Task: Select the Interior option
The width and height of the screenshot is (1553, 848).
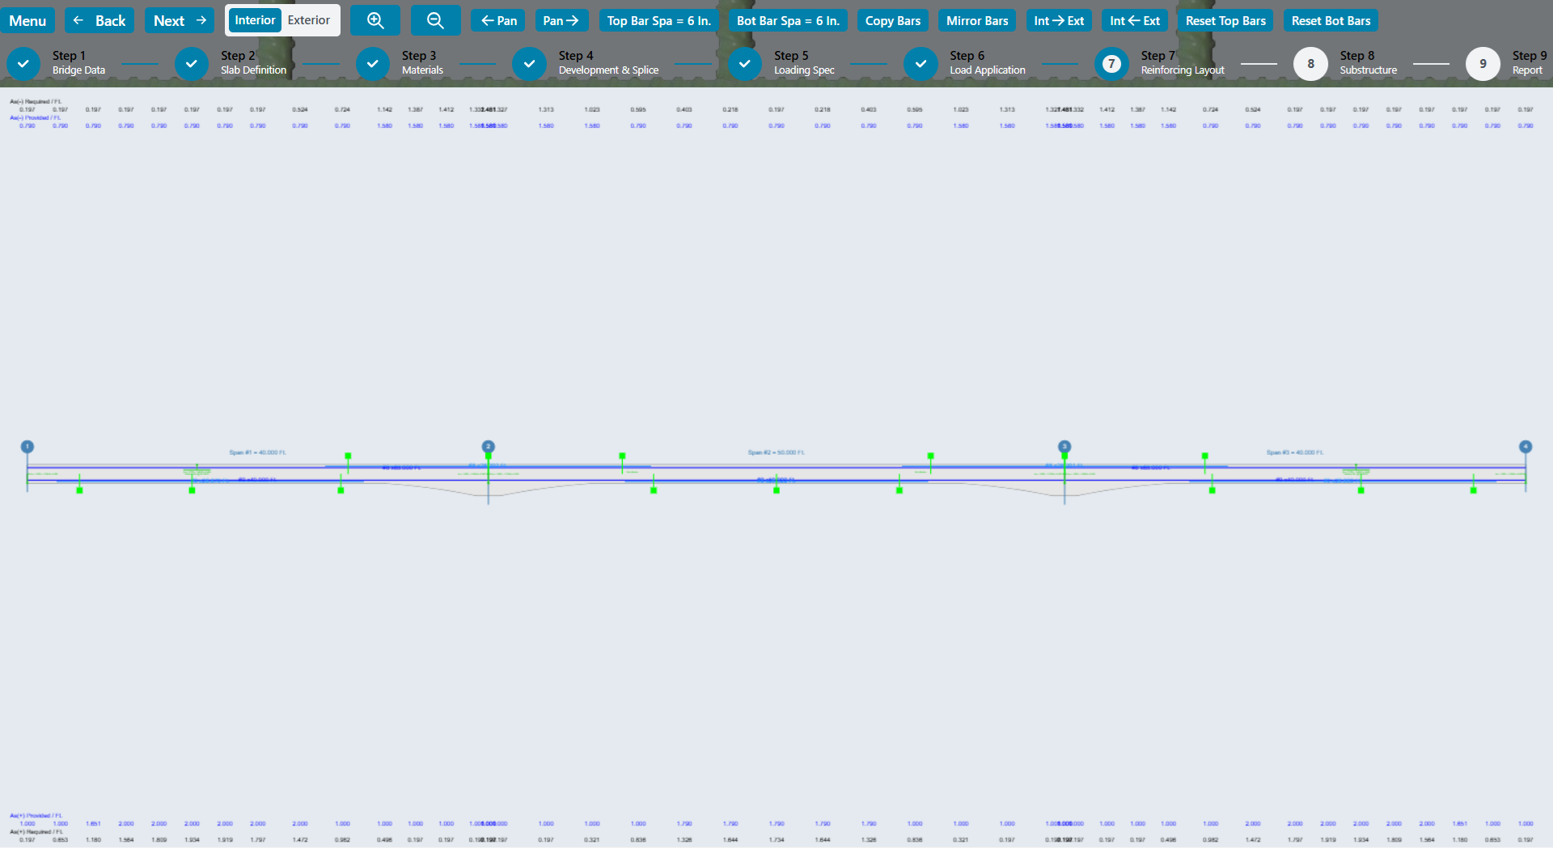Action: pos(255,20)
